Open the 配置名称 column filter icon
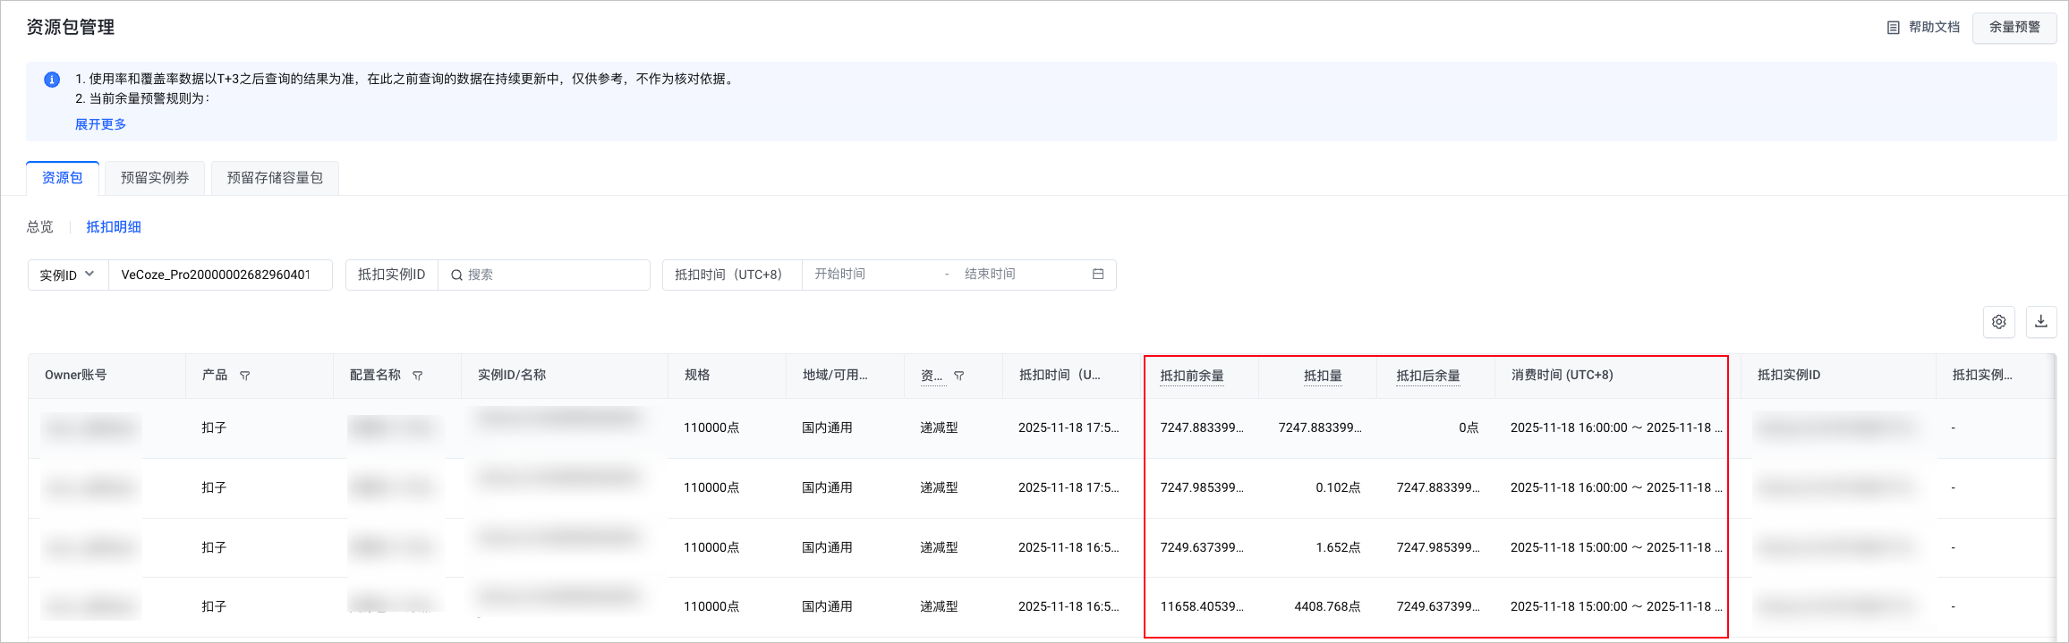 [x=417, y=376]
